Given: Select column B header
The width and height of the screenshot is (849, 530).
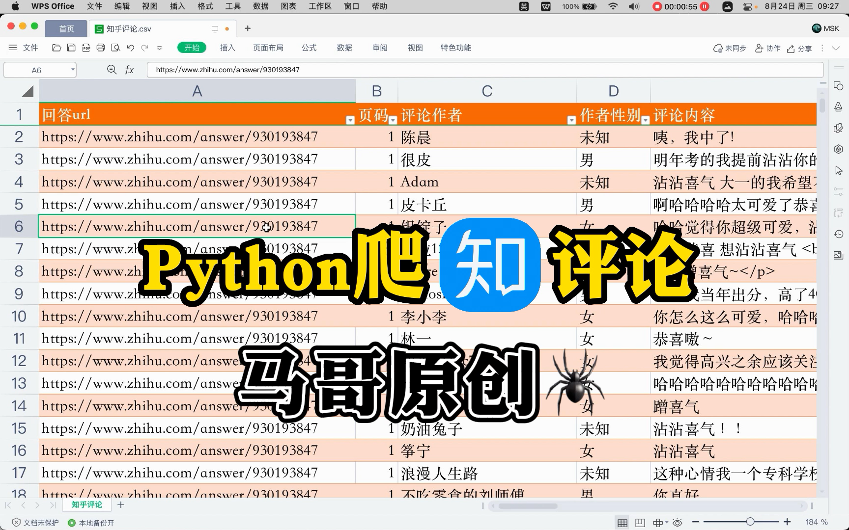Looking at the screenshot, I should tap(377, 91).
